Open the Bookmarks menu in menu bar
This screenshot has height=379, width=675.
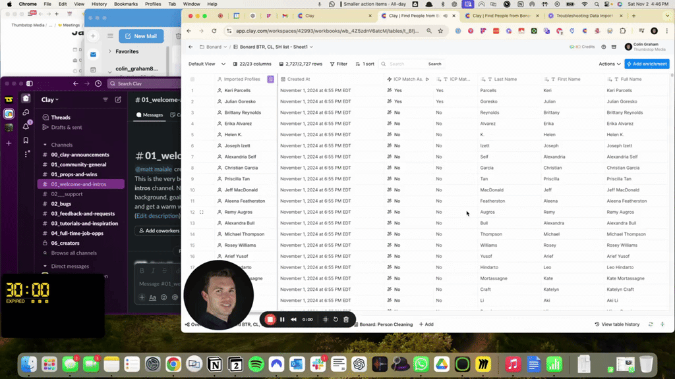click(126, 4)
